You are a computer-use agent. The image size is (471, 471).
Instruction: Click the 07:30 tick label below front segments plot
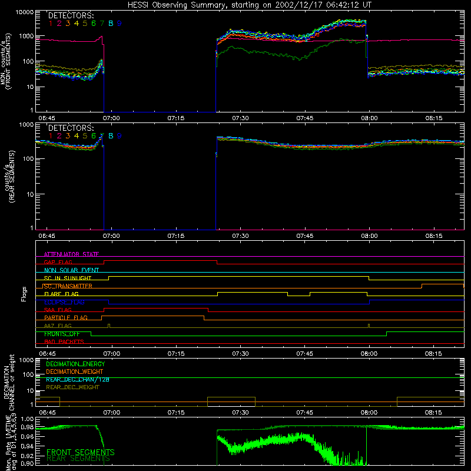(240, 118)
